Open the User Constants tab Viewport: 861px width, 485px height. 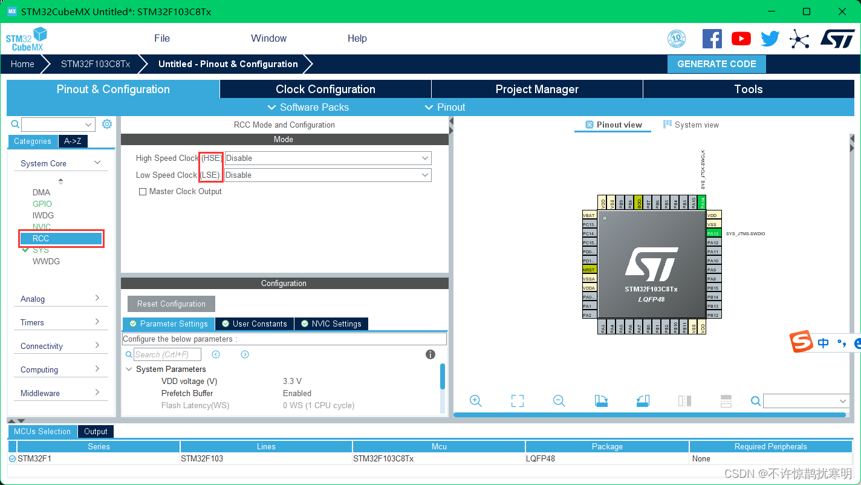click(254, 324)
